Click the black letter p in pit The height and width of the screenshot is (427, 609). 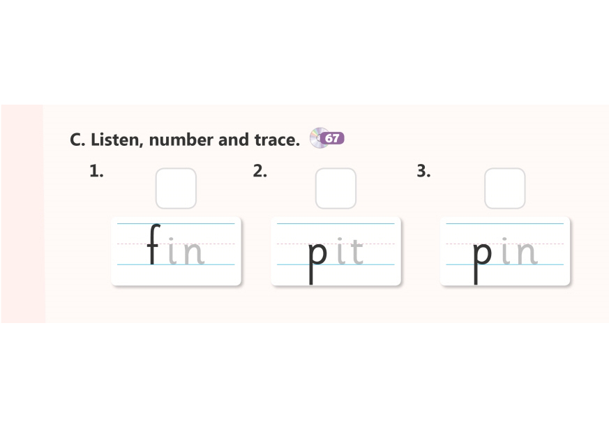click(317, 257)
